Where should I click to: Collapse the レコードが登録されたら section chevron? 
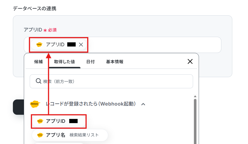coord(143,104)
